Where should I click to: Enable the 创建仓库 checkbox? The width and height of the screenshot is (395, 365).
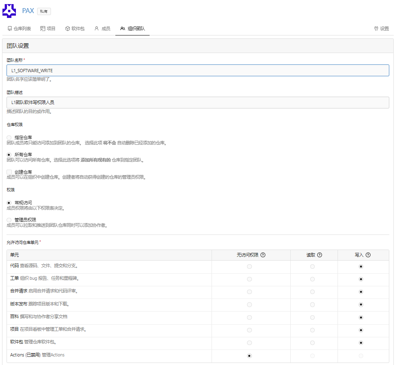(9, 172)
